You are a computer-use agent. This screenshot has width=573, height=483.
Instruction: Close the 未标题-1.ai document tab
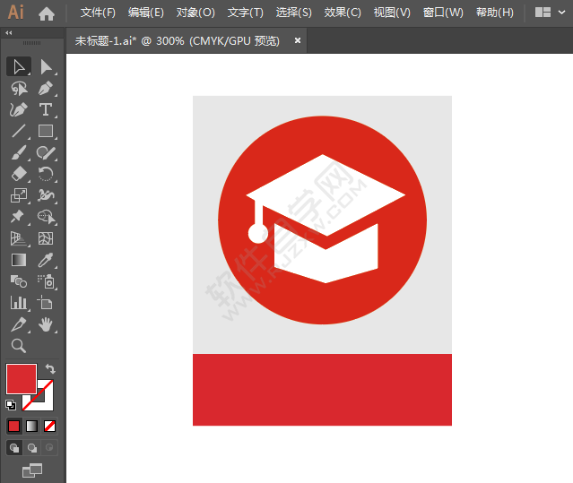[x=298, y=40]
